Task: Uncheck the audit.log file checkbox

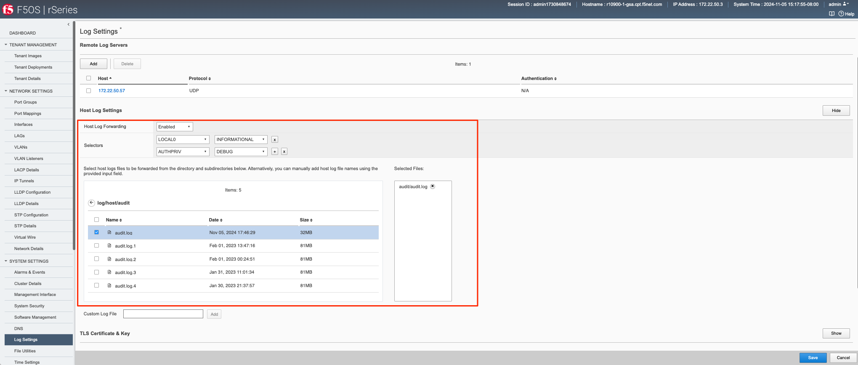Action: tap(97, 232)
